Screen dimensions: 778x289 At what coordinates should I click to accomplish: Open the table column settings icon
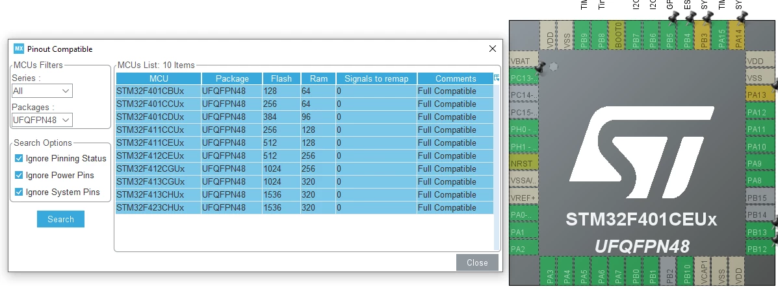click(497, 78)
